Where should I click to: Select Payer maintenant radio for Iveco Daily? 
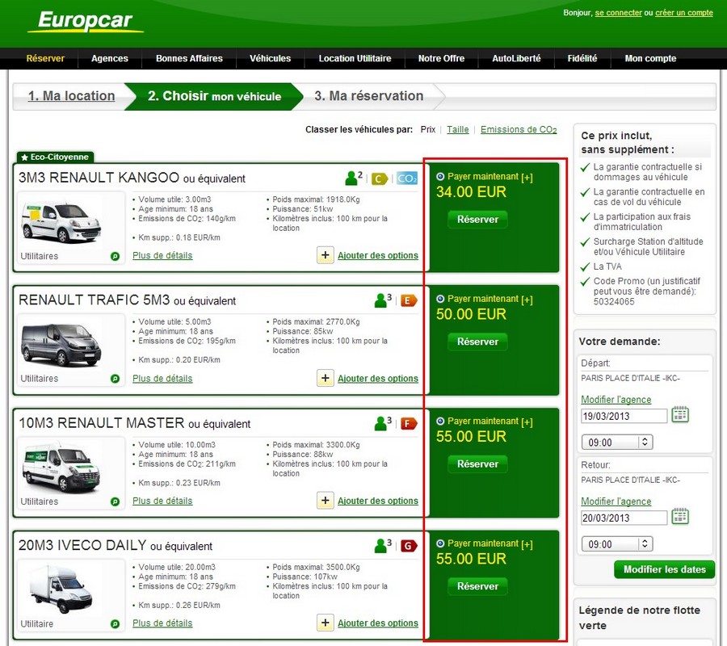pos(440,543)
